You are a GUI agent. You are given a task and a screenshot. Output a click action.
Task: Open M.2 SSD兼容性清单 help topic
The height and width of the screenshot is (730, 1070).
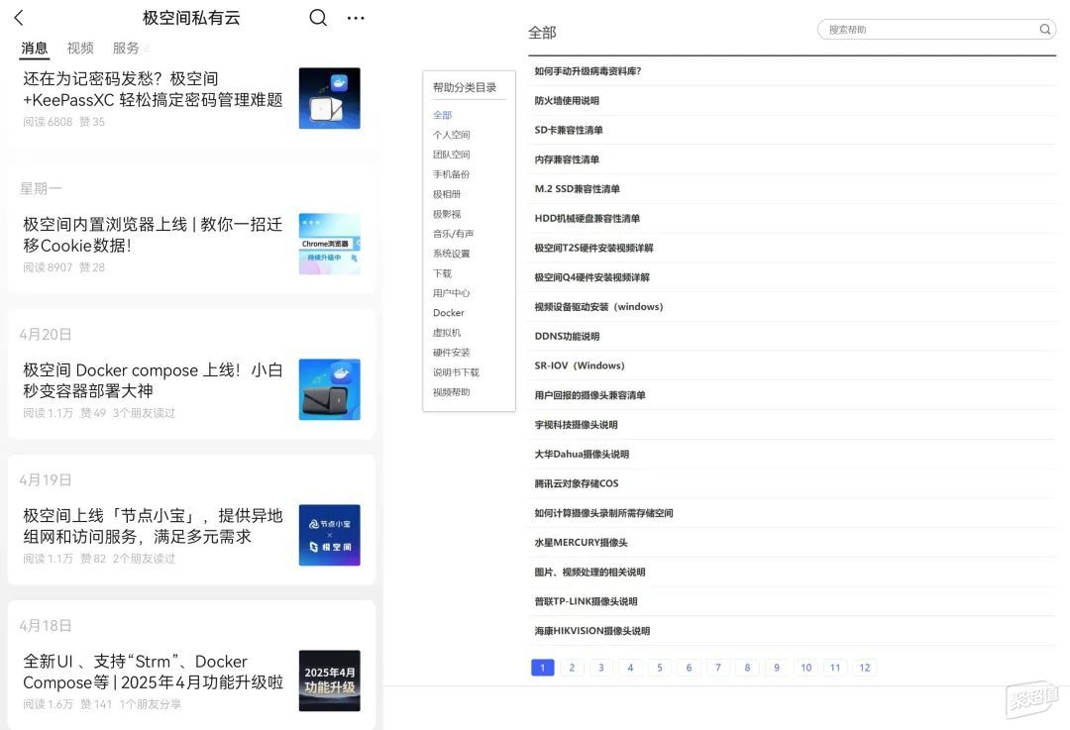coord(577,188)
